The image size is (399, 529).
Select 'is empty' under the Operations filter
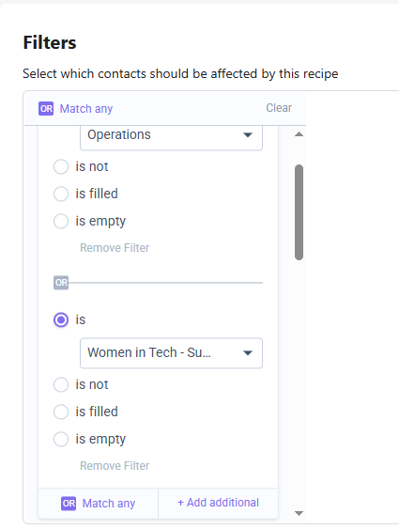point(61,221)
